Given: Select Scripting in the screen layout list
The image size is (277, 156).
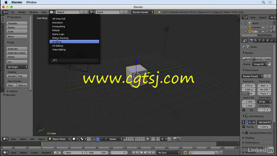Looking at the screenshot, I should pos(74,42).
